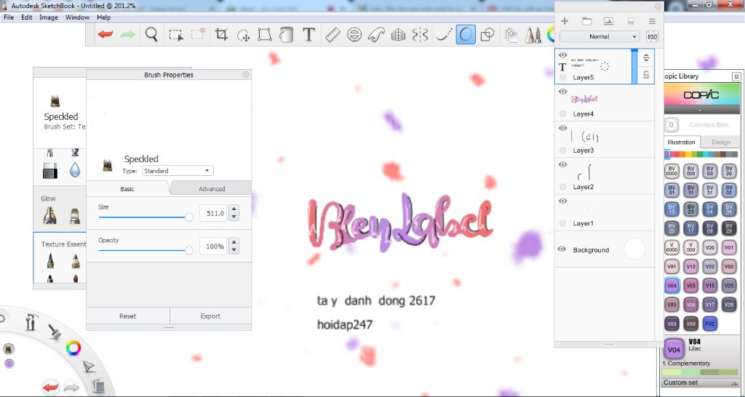Click the Size value field 511.0

click(x=213, y=214)
